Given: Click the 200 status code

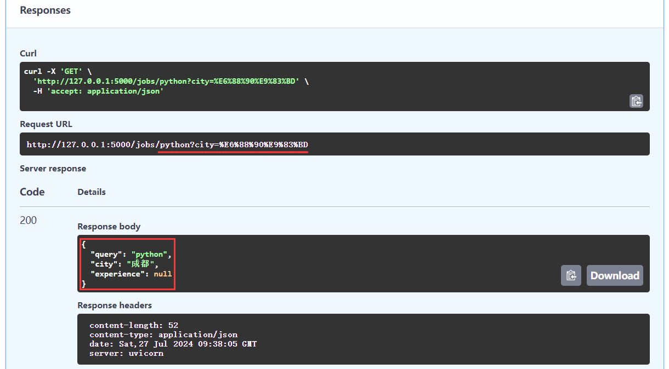Looking at the screenshot, I should 29,220.
